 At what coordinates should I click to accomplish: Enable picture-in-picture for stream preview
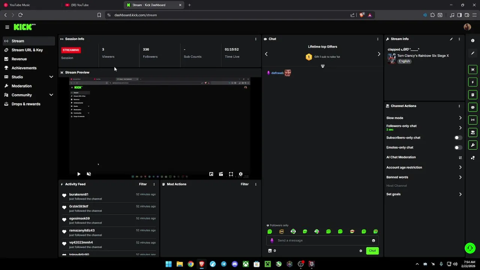[211, 174]
